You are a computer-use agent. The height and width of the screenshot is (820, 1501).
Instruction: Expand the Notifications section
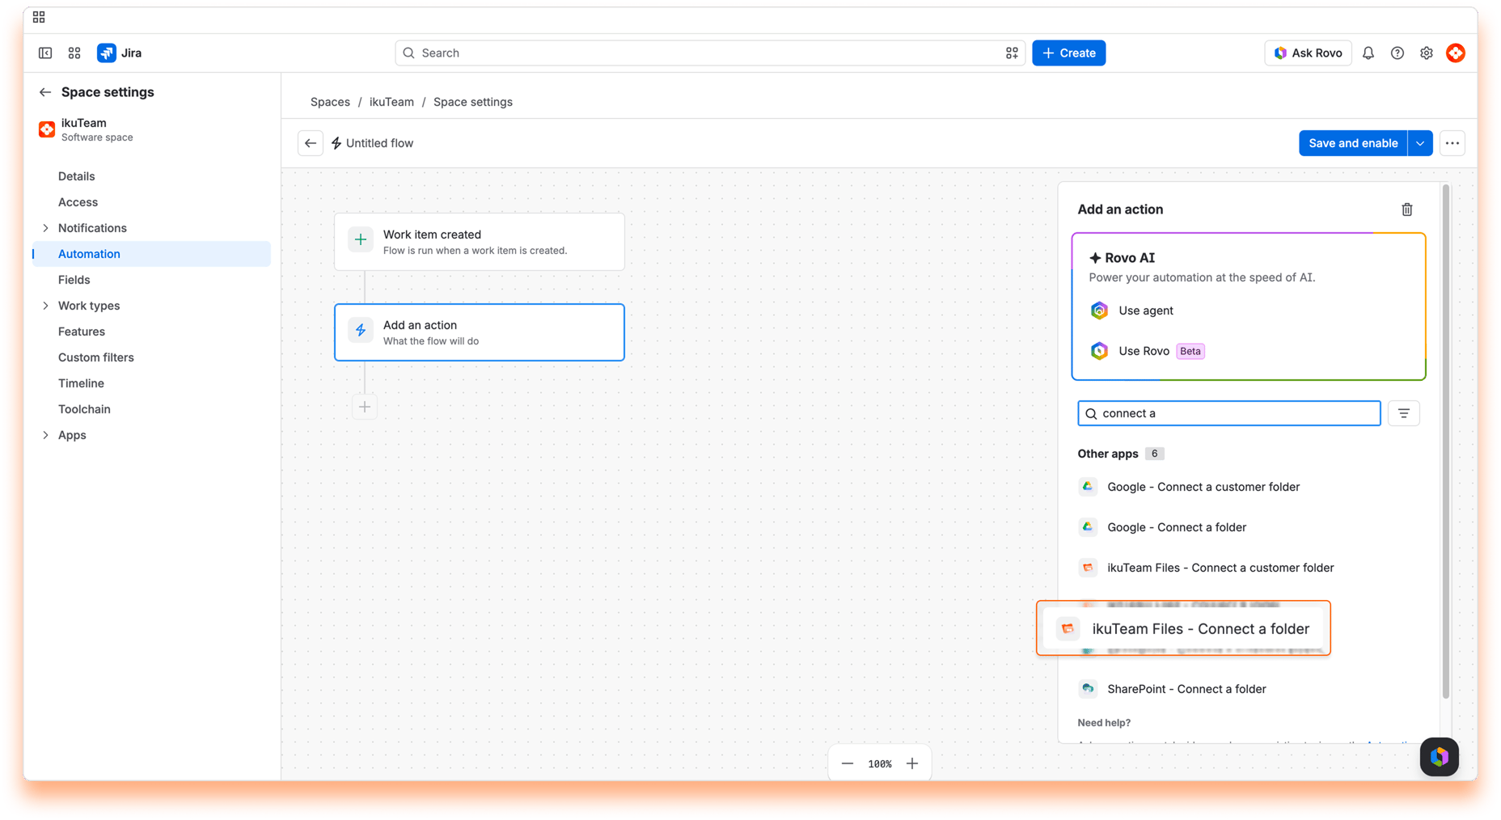coord(45,228)
